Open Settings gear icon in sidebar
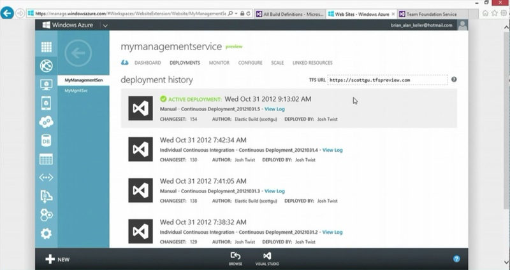Viewport: 510px width, 270px height. point(46,233)
